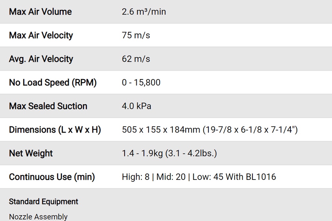Click the 62 m/s value
The width and height of the screenshot is (332, 221).
click(136, 59)
